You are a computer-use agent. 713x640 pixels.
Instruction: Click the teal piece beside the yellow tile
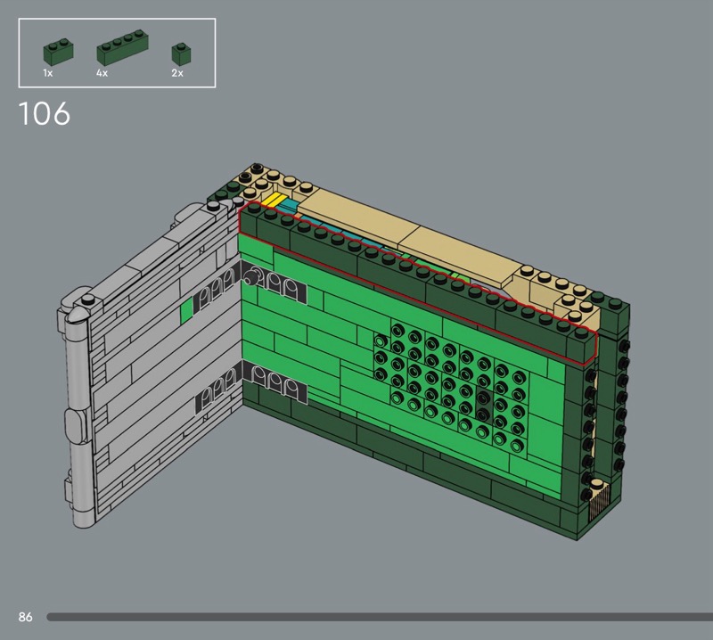[x=292, y=207]
